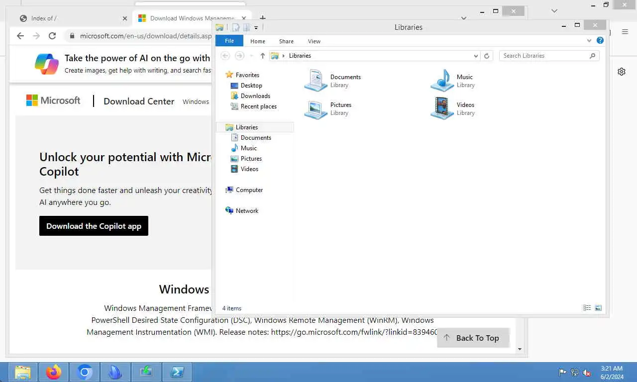Click the browser URL address field

click(145, 36)
